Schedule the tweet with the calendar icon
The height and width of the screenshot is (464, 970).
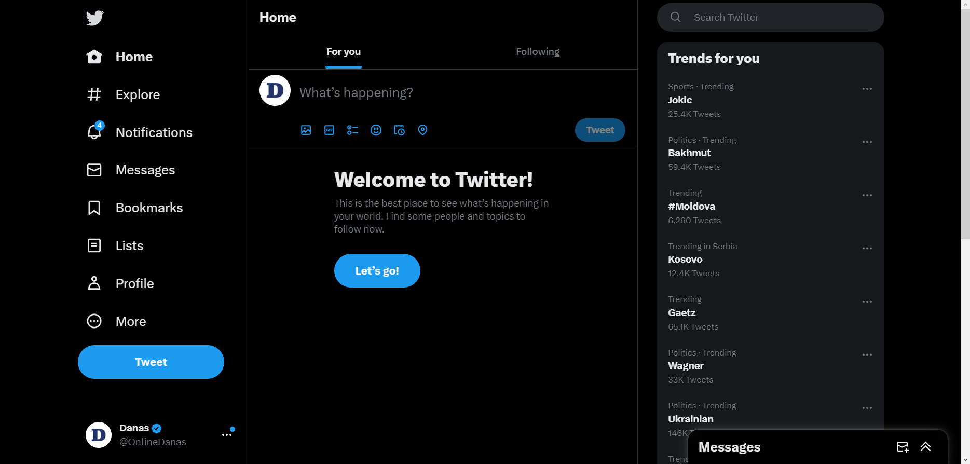399,130
